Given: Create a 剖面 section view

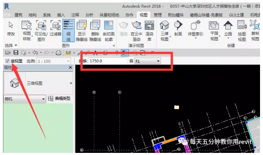Looking at the screenshot, I should coord(178,28).
